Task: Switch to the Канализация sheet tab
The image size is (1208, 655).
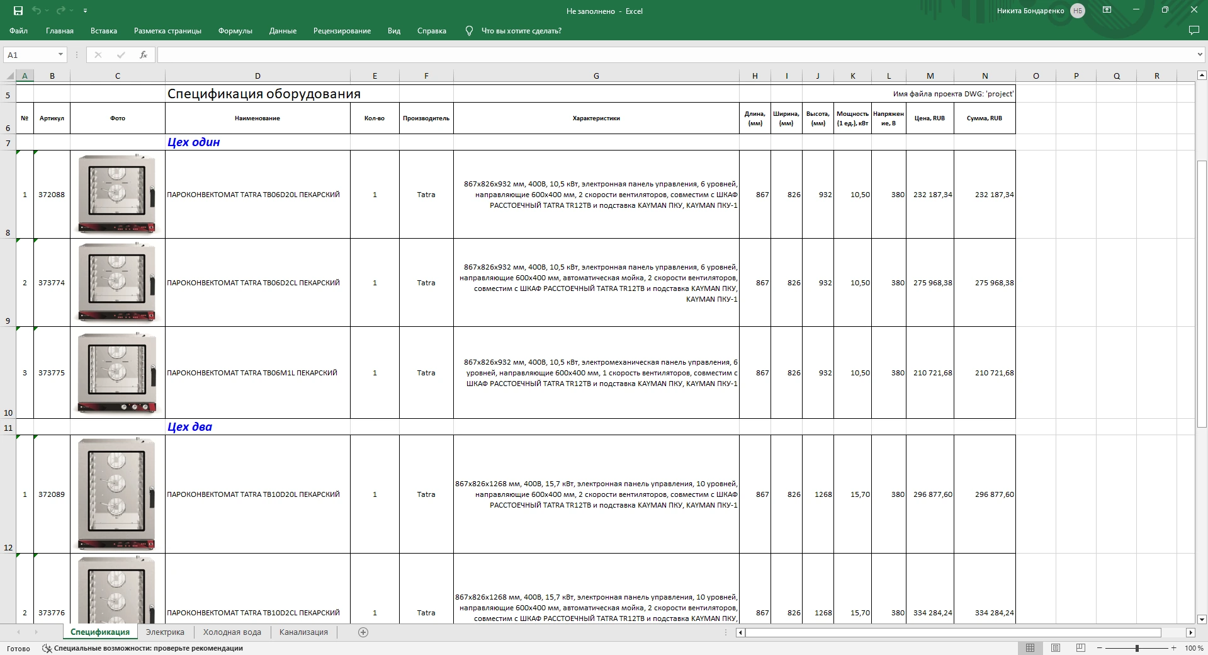Action: click(x=303, y=632)
